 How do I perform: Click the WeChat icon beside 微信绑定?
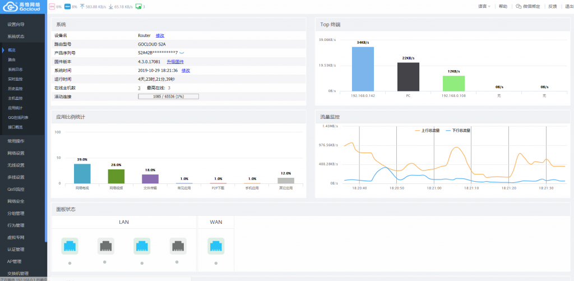[519, 7]
